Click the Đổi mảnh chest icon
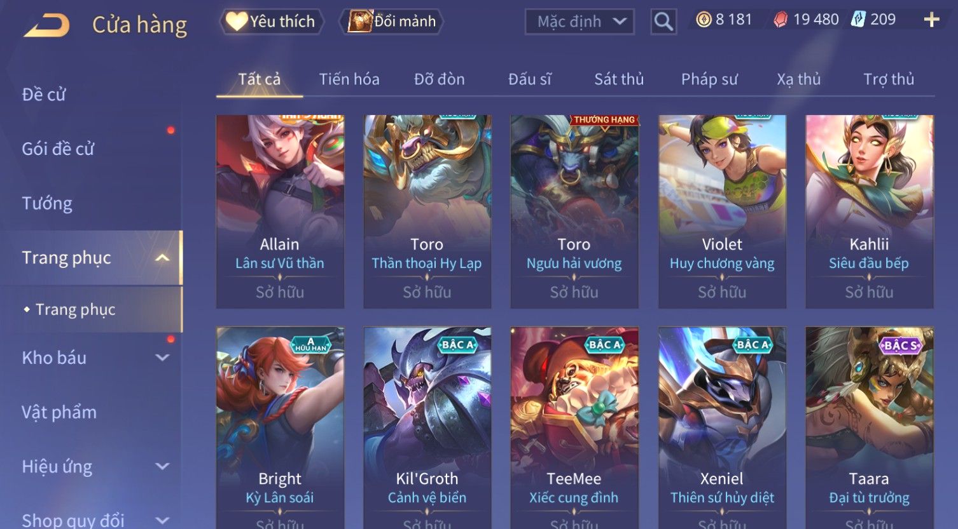Viewport: 958px width, 529px height. point(359,22)
